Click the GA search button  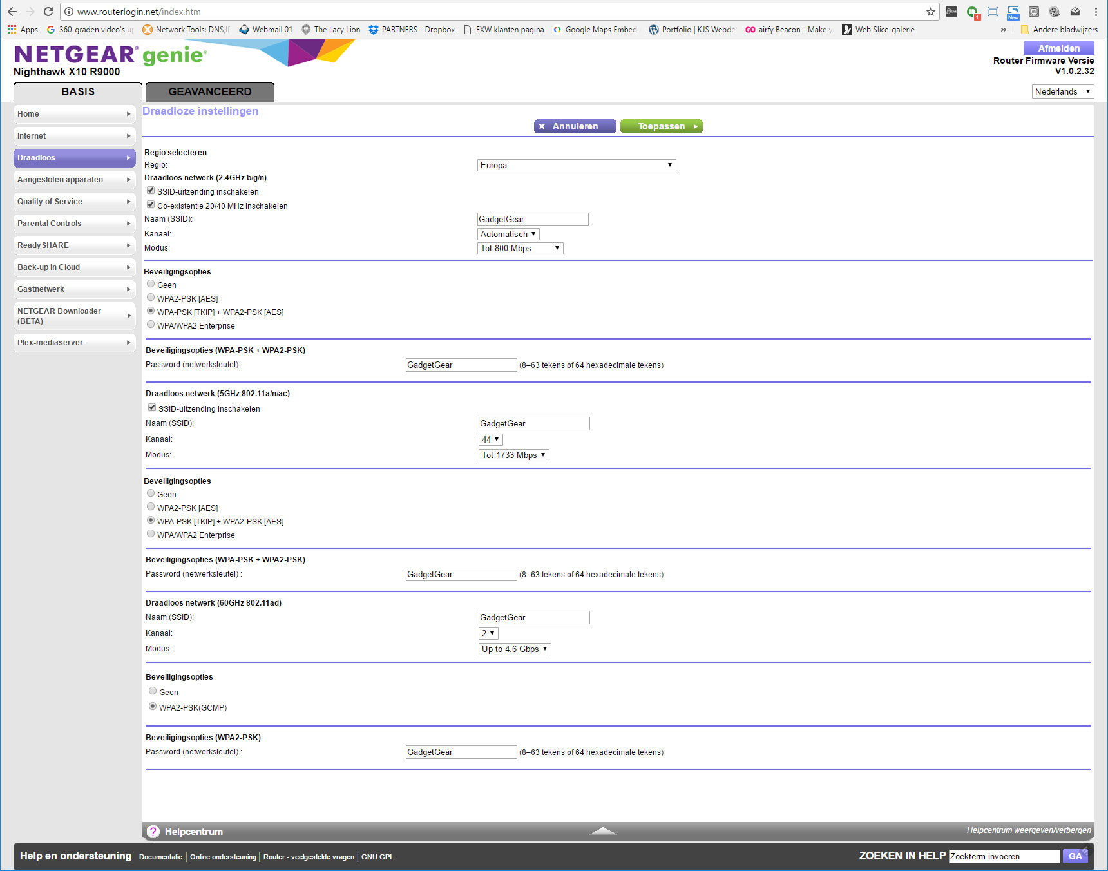(1075, 856)
